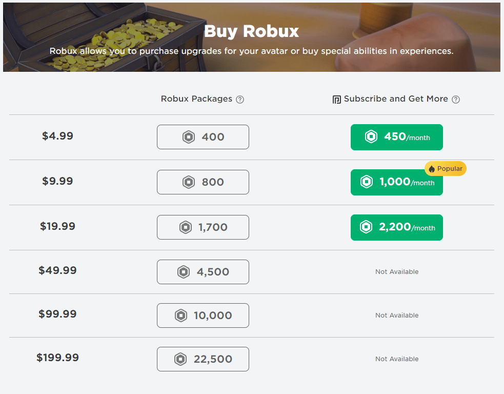504x394 pixels.
Task: Click the $199.99 price label
Action: tap(57, 358)
